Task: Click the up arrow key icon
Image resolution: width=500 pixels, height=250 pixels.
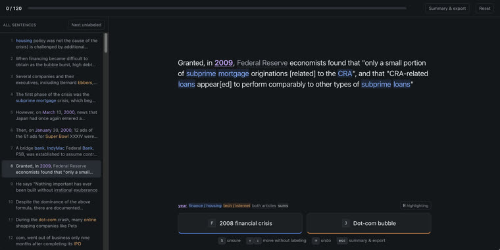Action: (250, 240)
